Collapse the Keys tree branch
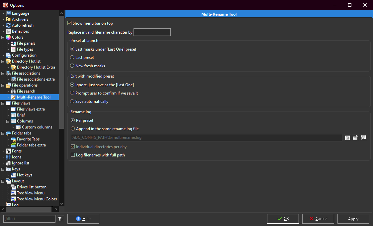The width and height of the screenshot is (373, 226). click(3, 169)
